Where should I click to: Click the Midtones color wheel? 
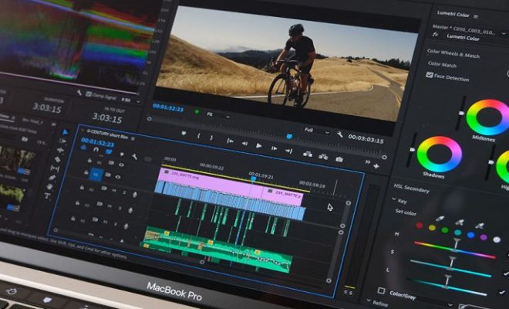coord(489,117)
